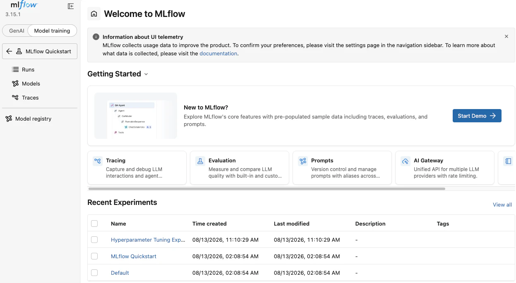Click the Recent Experiments heading
Screen dimensions: 516x283
tap(122, 202)
